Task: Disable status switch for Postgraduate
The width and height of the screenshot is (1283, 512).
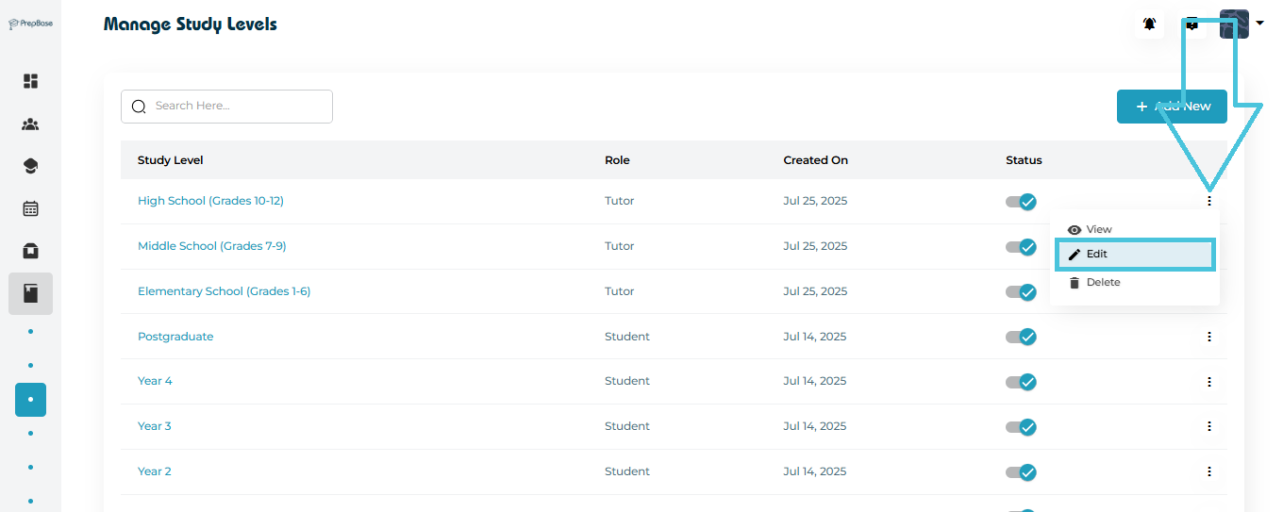Action: pyautogui.click(x=1021, y=337)
